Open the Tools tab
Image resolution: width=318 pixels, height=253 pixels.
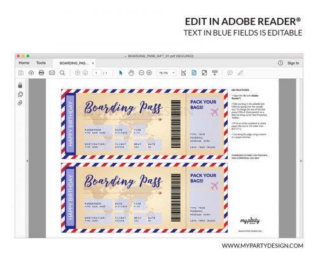coord(41,63)
